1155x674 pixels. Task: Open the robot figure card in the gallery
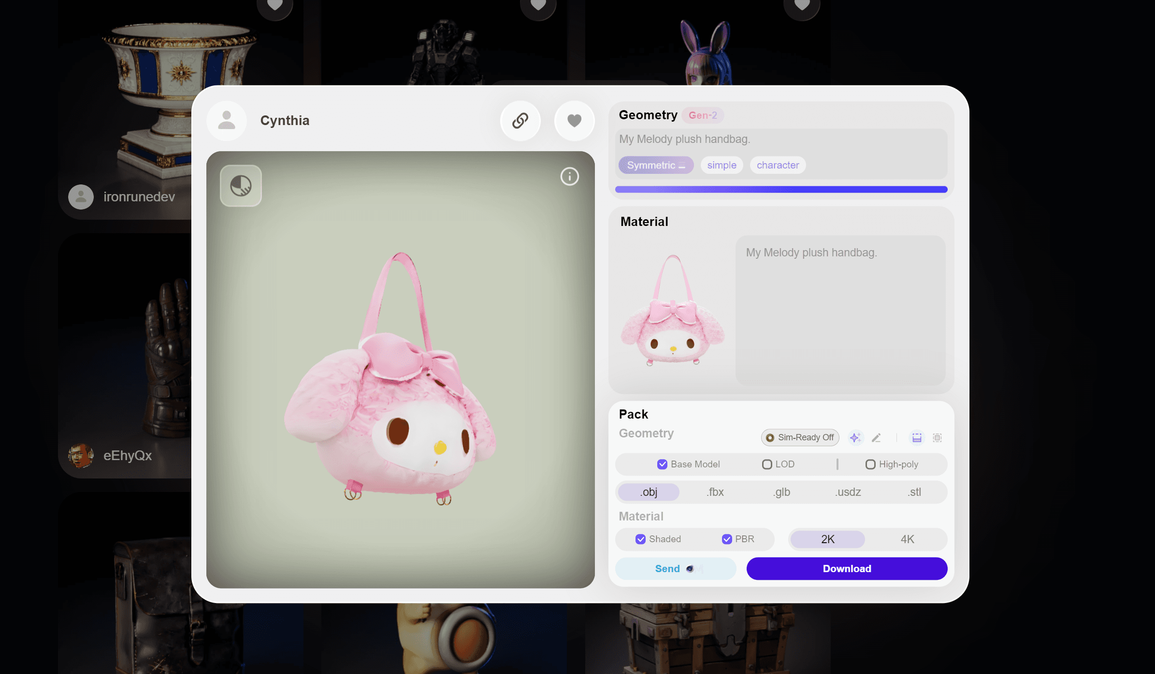point(444,42)
